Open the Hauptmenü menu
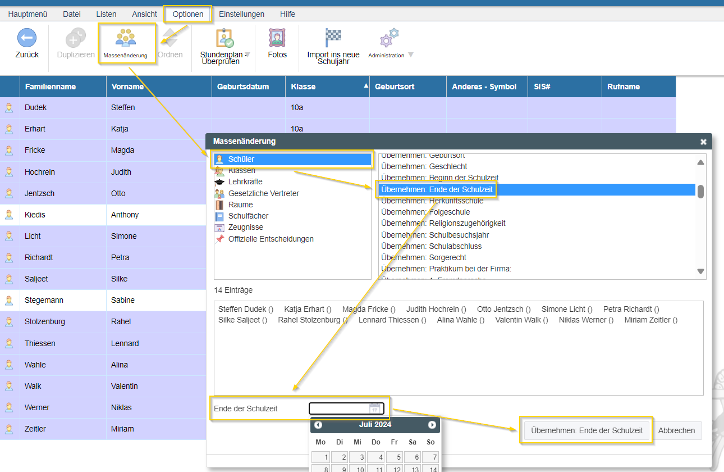The width and height of the screenshot is (724, 472). 28,14
